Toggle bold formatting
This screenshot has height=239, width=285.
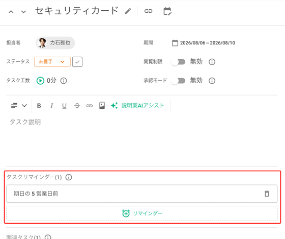point(39,105)
